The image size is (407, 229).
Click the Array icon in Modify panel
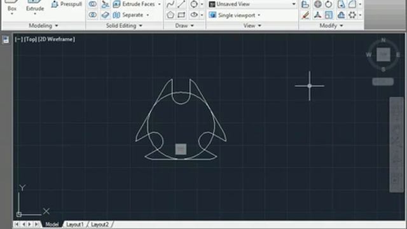[x=352, y=15]
